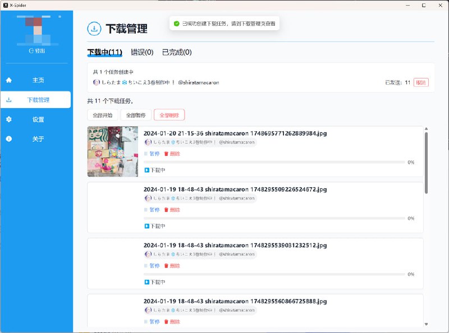Image resolution: width=449 pixels, height=333 pixels.
Task: Open the 已完成(0) completed tab
Action: 177,52
